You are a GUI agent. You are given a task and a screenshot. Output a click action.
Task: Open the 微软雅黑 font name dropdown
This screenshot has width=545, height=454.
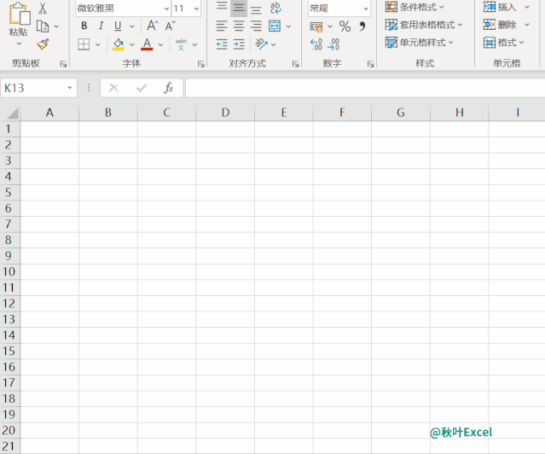[x=167, y=9]
